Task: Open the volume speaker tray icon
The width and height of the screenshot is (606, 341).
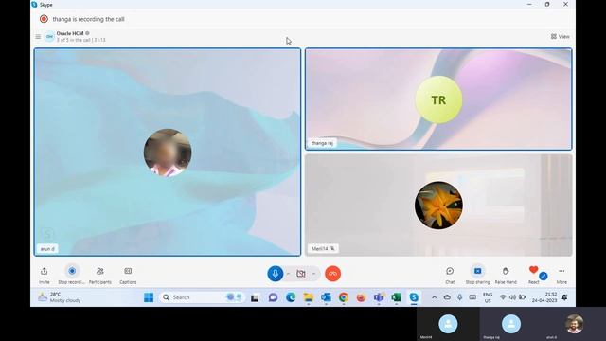Action: point(512,297)
